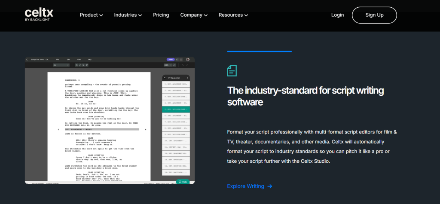This screenshot has height=204, width=440.
Task: Expand the Product dropdown menu
Action: pyautogui.click(x=91, y=15)
